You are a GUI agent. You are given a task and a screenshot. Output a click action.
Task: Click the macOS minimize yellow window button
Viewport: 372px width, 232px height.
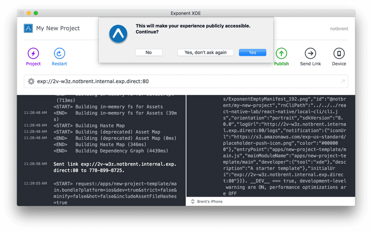pyautogui.click(x=29, y=13)
